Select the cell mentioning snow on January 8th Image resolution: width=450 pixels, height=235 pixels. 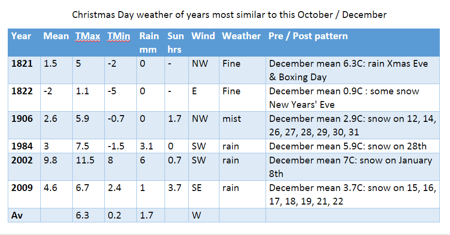click(350, 166)
